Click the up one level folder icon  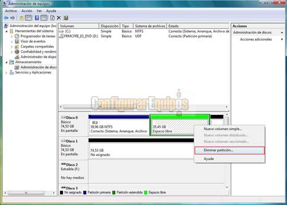[21, 18]
